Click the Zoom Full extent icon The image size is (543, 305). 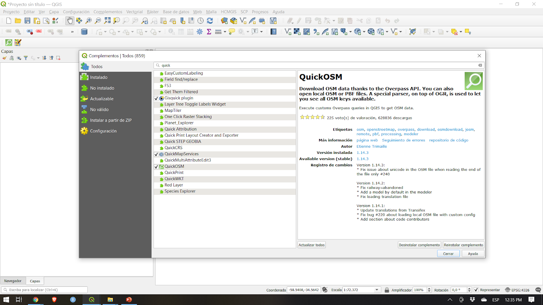107,21
